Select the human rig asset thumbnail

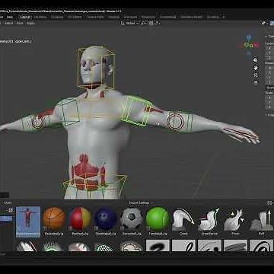[28, 221]
